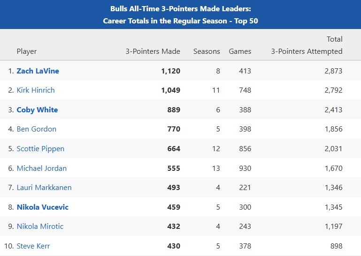Click Steve Kerr's 898 attempts cell
Viewport: 361px width, 256px height.
(336, 246)
